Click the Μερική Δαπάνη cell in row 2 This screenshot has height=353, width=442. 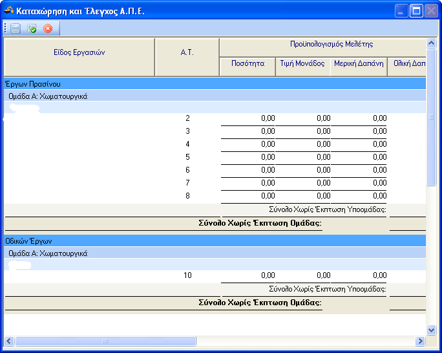[359, 118]
